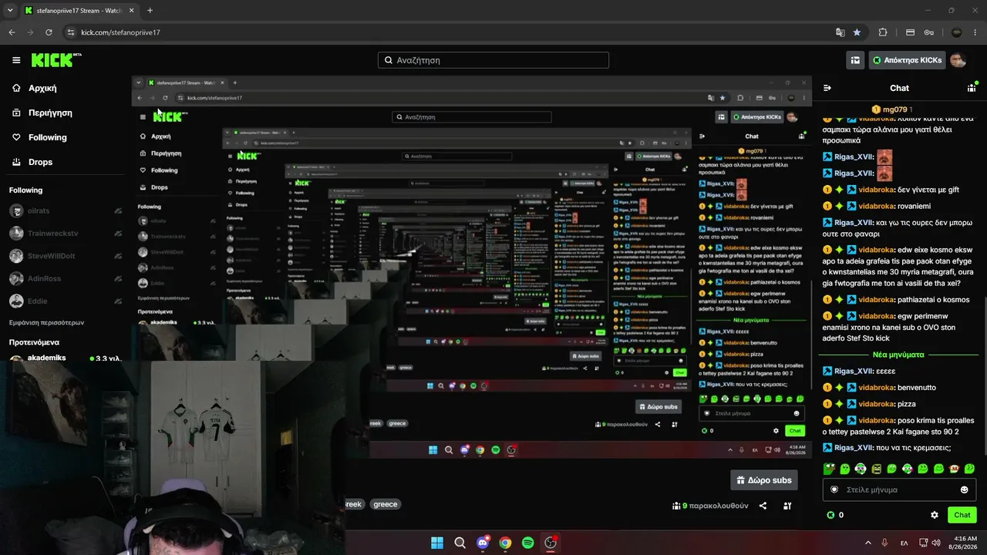Pick the Pepe frog quick emote
Screen dimensions: 987x555
pos(829,469)
